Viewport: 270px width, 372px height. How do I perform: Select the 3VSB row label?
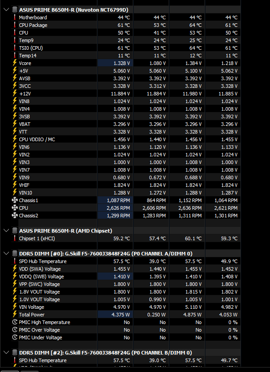coord(25,117)
